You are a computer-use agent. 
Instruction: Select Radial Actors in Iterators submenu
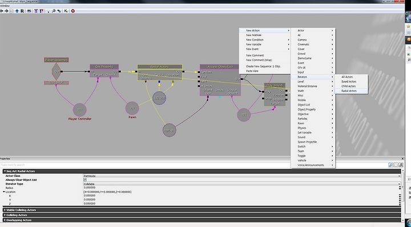click(351, 91)
